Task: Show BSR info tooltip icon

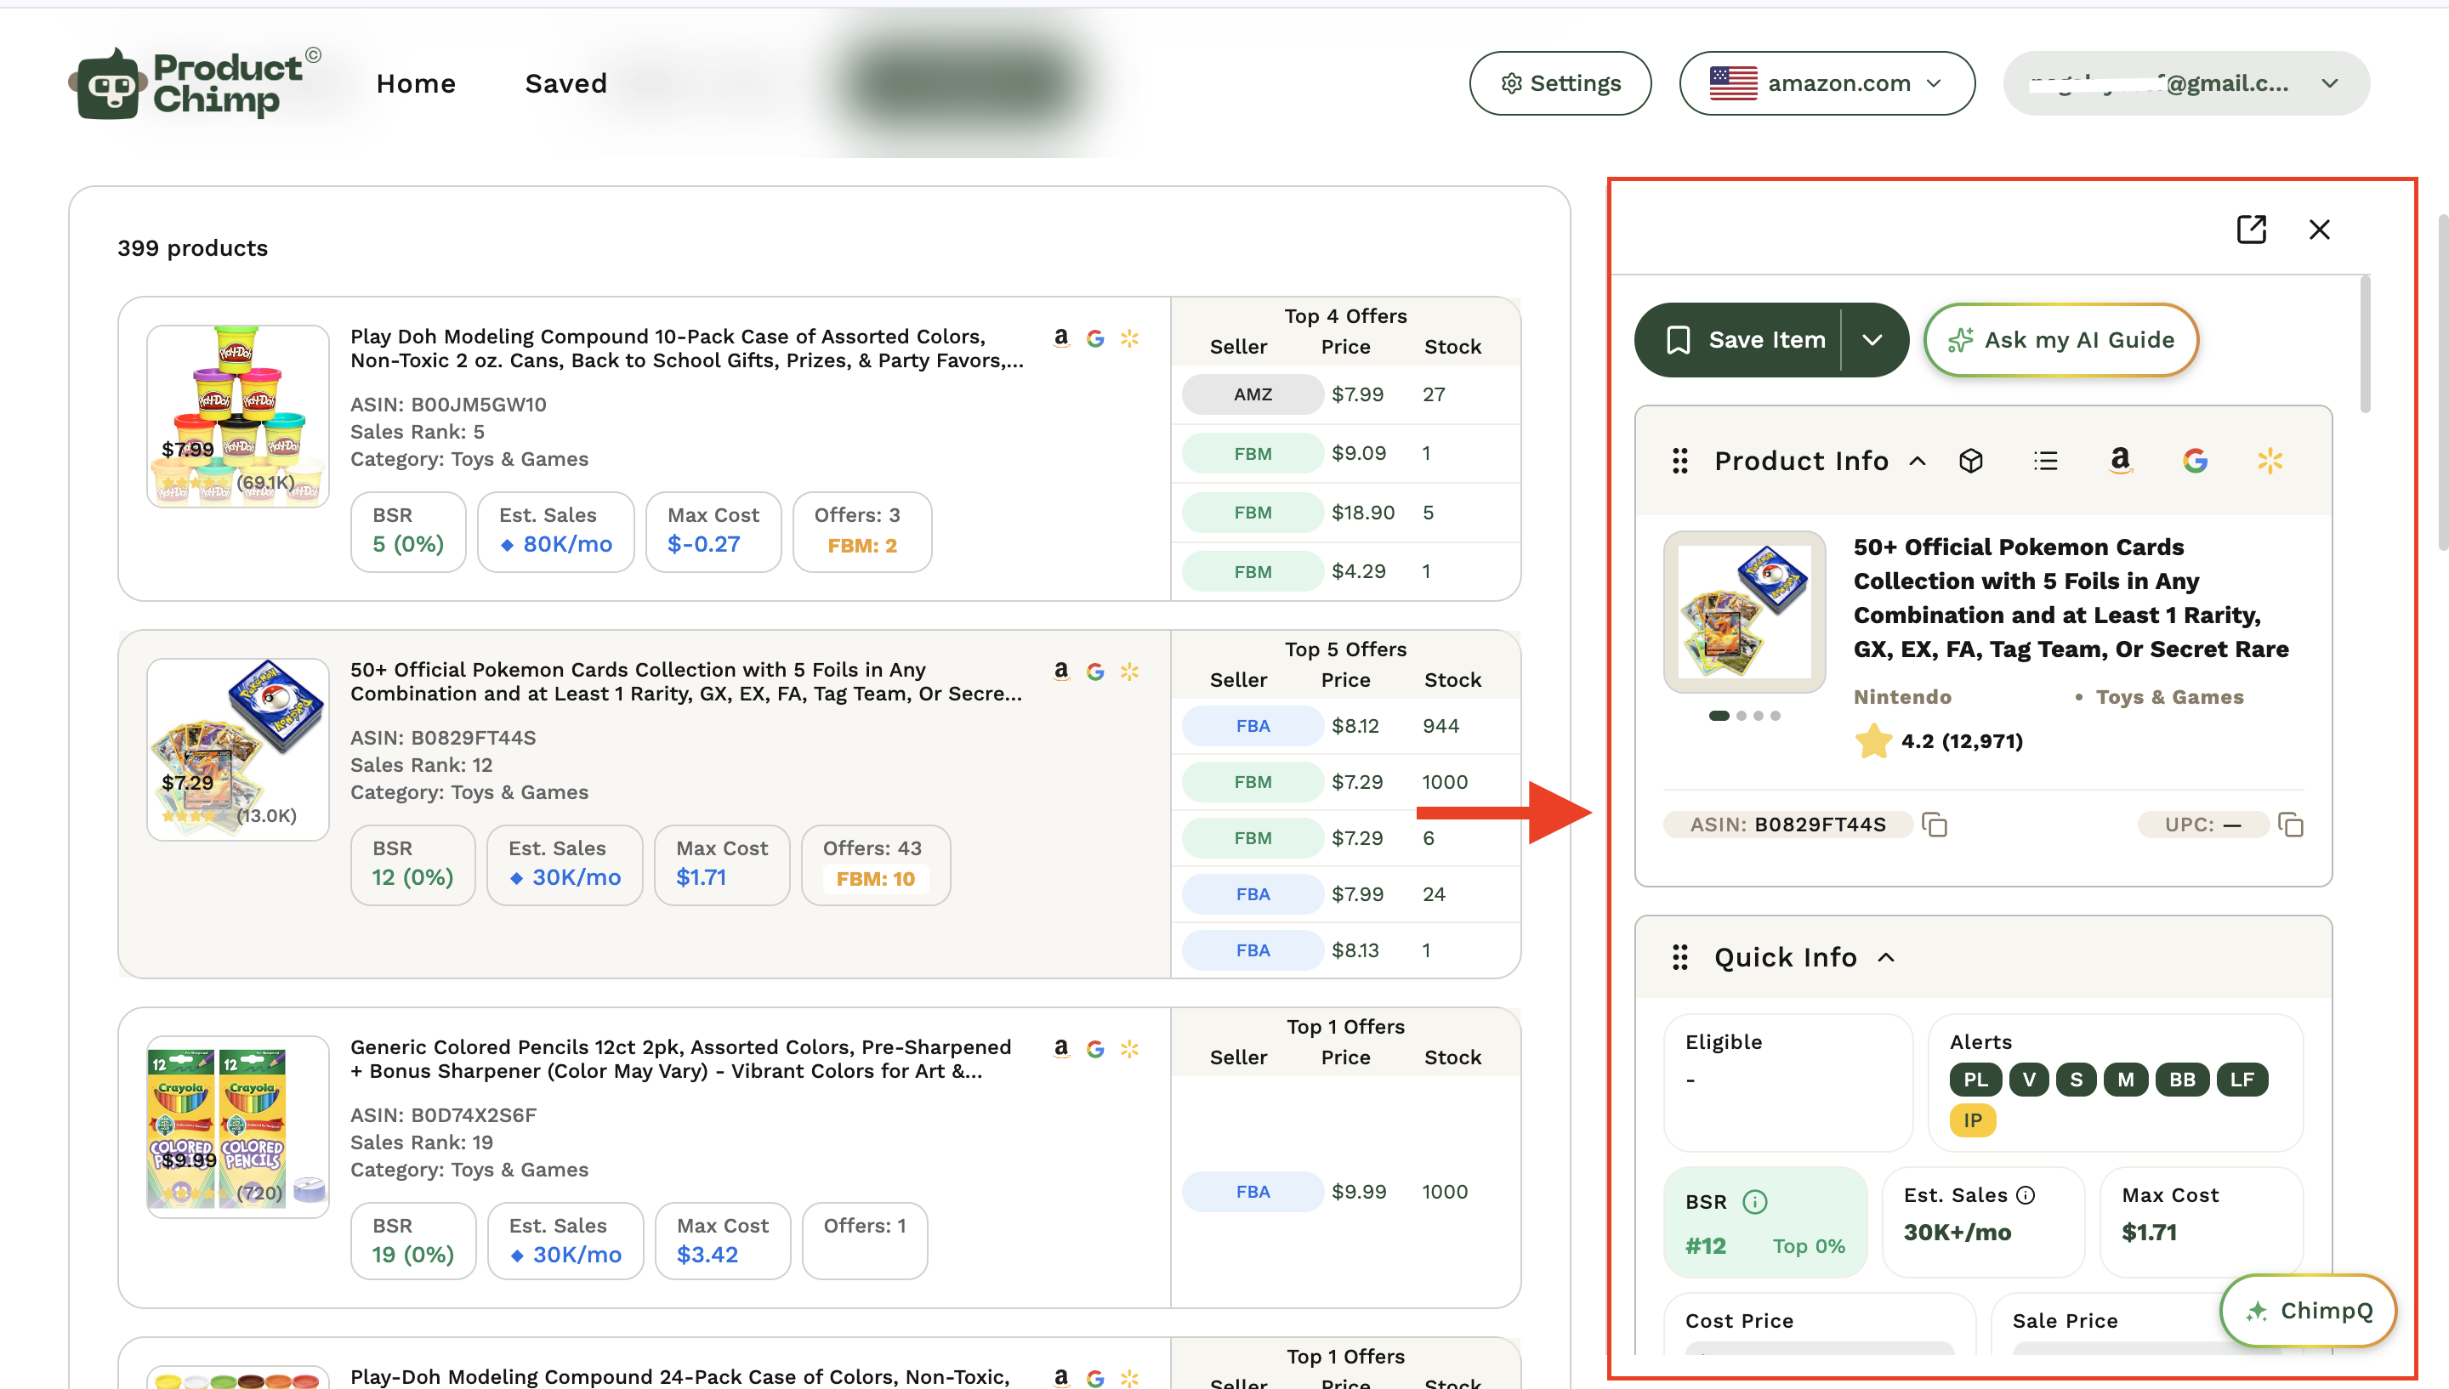Action: 1754,1202
